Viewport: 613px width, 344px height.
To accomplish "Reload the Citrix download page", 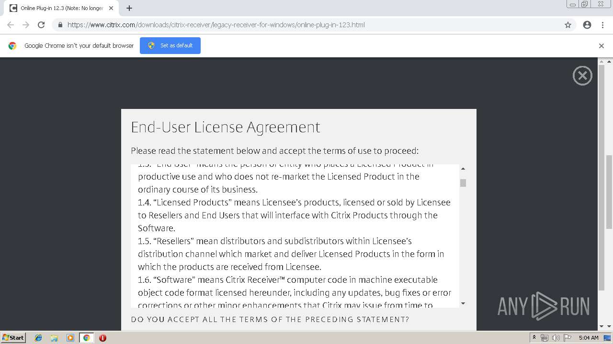I will coord(41,25).
